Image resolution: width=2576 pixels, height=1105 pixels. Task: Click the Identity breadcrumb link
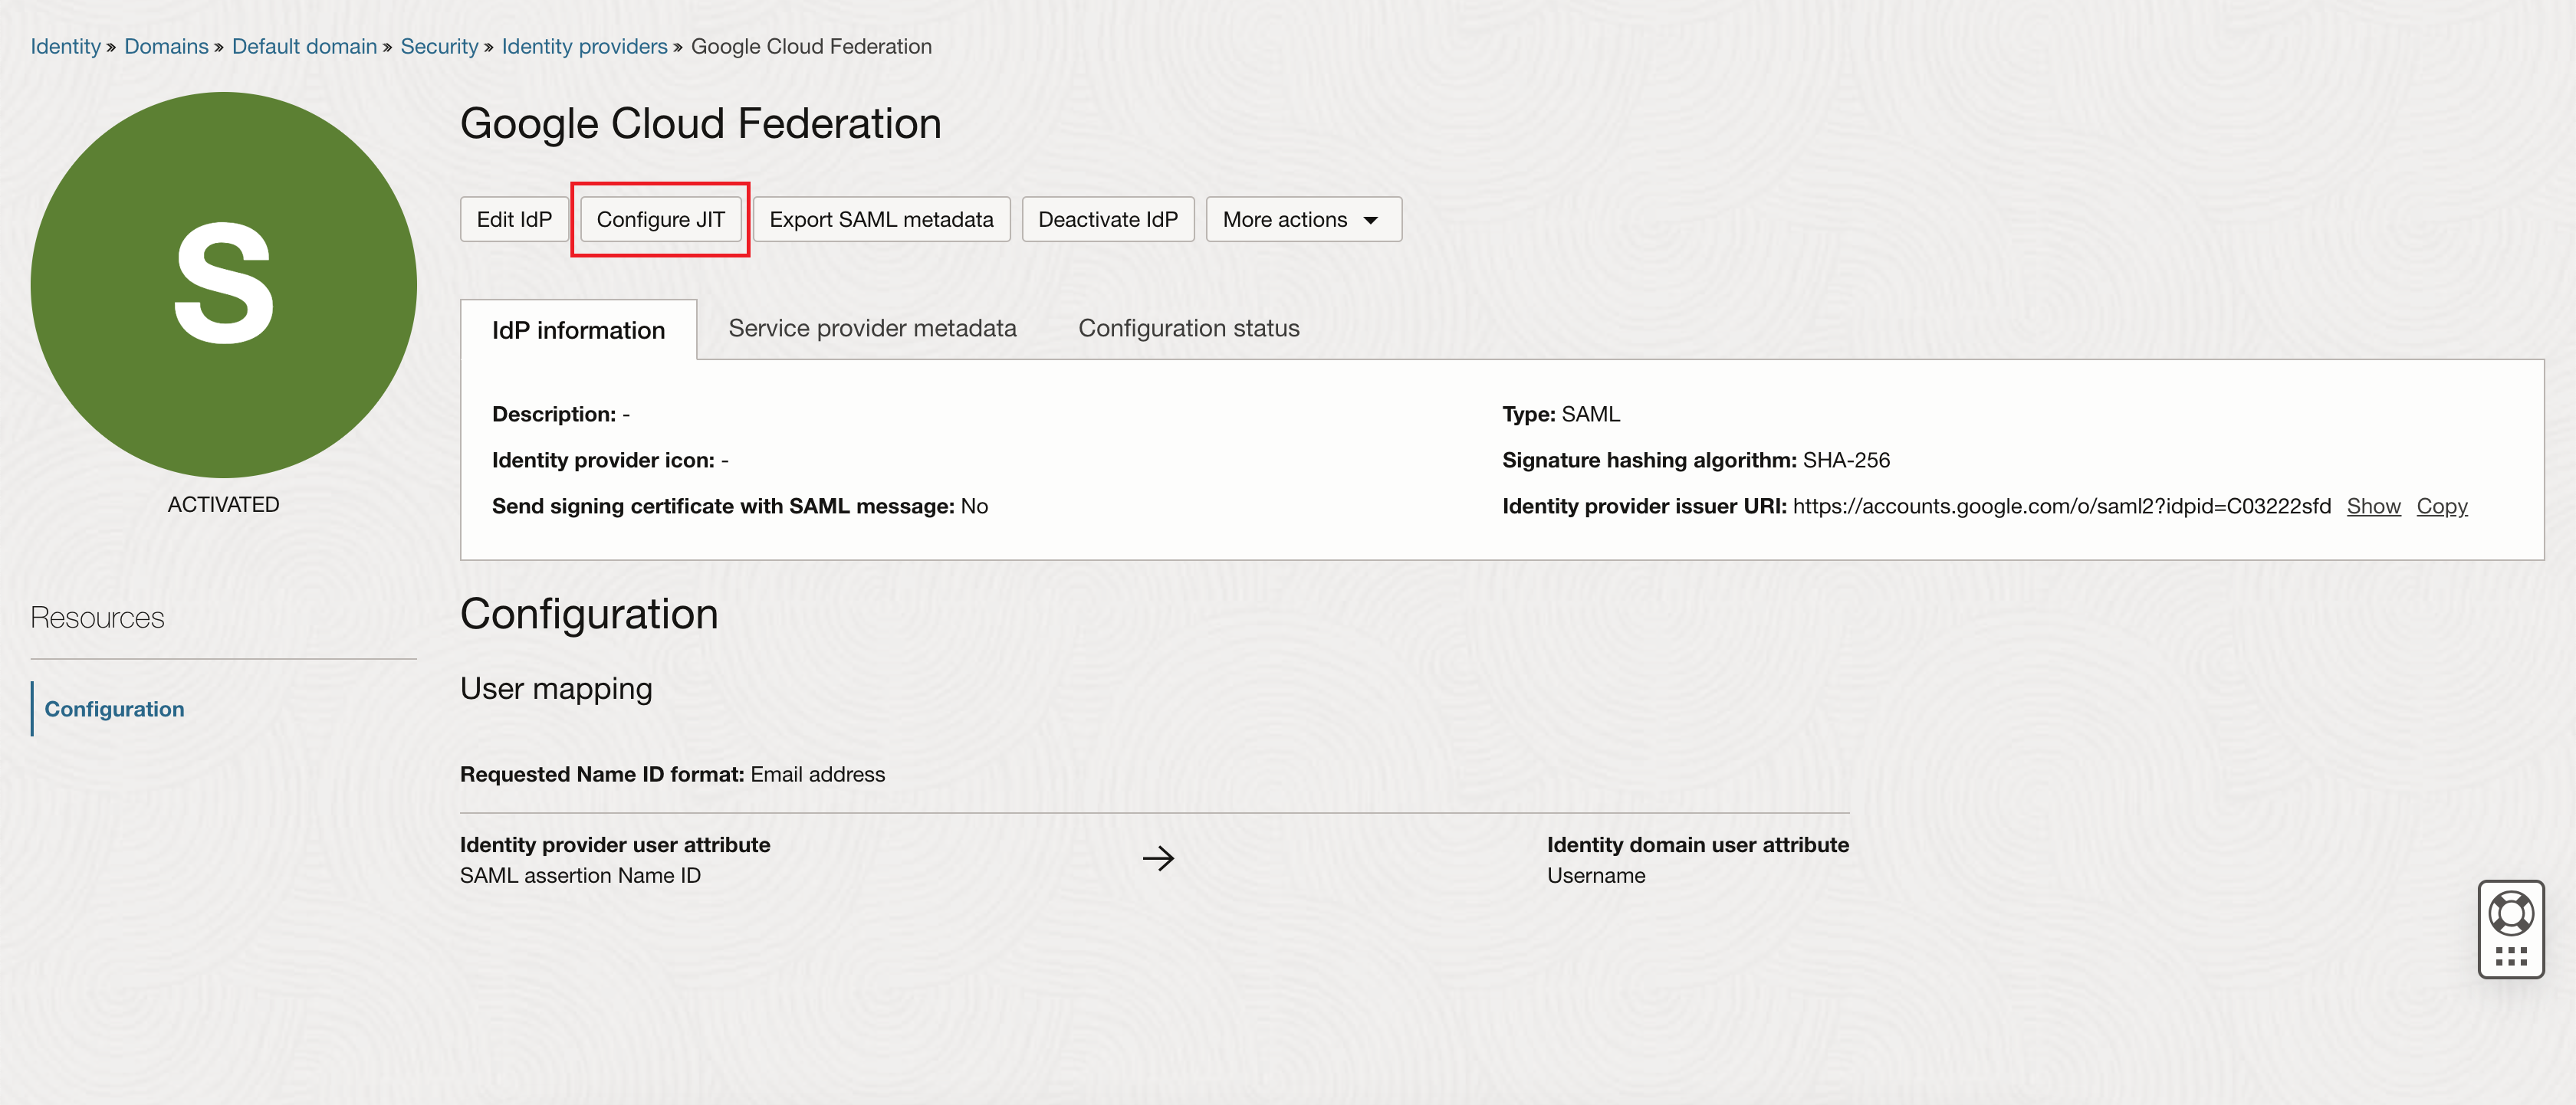65,46
